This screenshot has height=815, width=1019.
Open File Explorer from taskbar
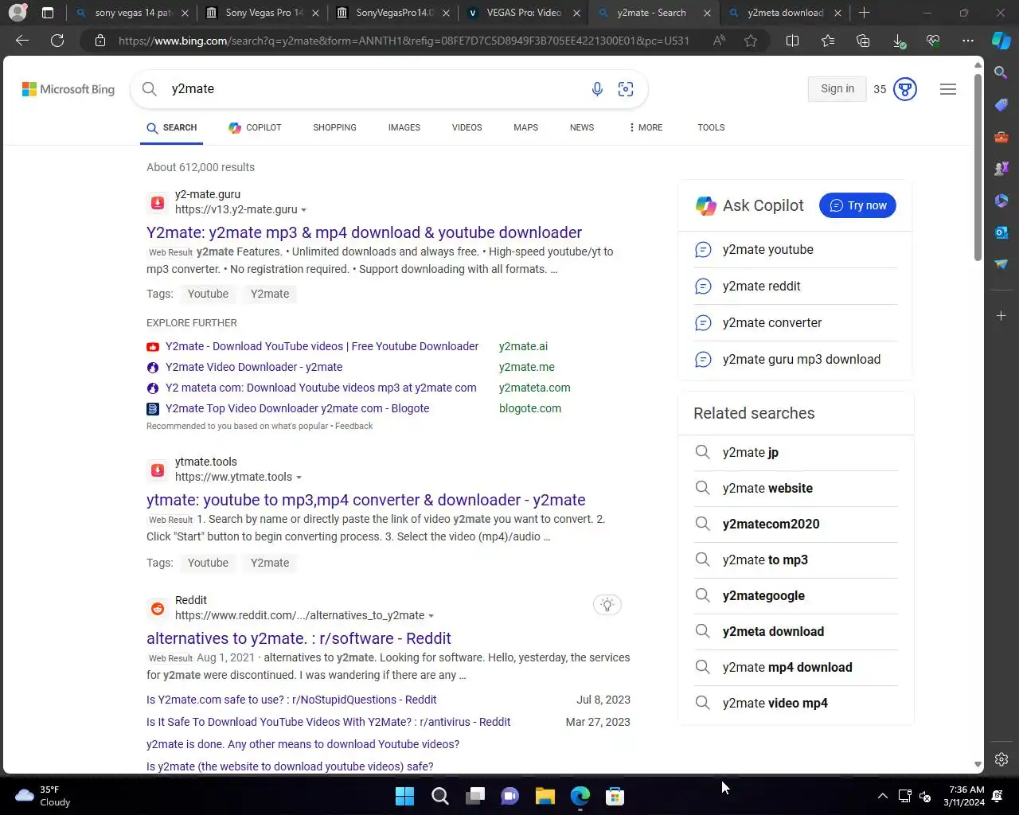click(545, 796)
